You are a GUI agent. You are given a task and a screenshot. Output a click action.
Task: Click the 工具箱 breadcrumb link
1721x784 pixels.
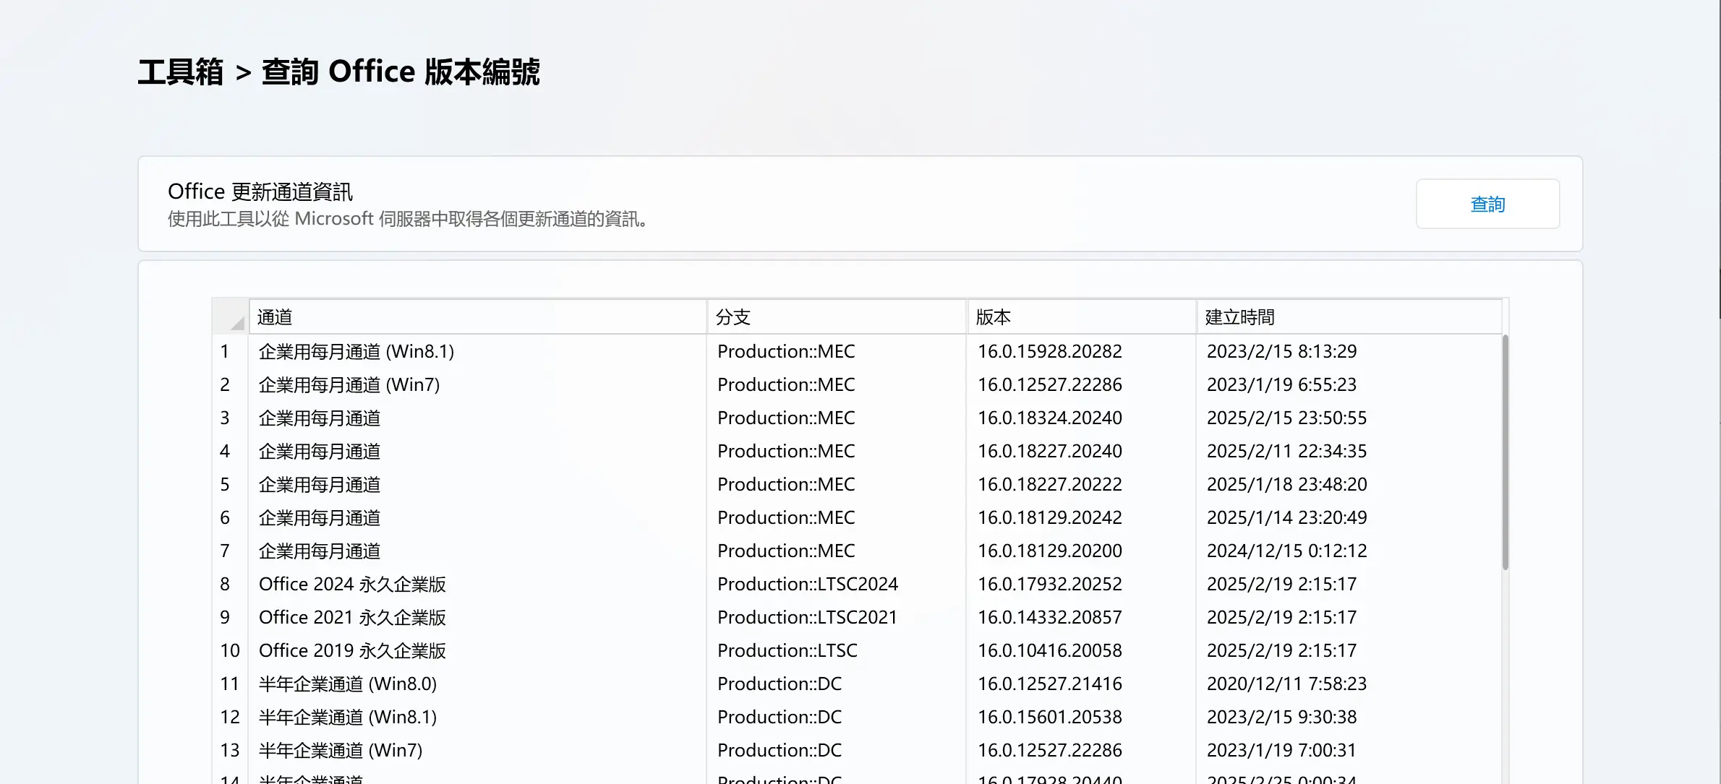tap(180, 72)
